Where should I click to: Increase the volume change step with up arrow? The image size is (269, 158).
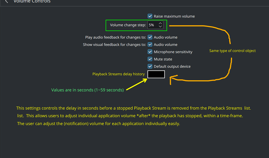(160, 23)
